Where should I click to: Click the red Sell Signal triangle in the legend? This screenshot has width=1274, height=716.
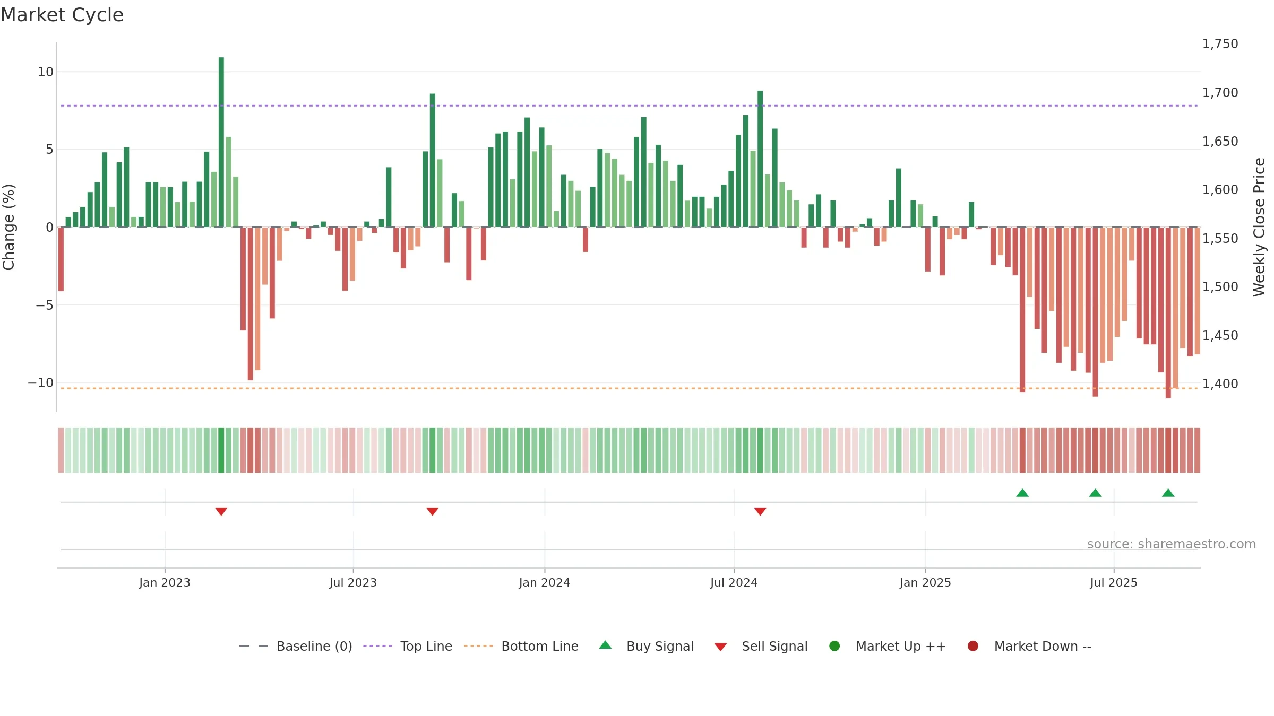click(720, 647)
